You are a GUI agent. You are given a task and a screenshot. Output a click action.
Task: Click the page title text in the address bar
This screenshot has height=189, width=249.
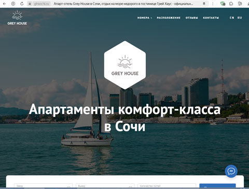[x=123, y=4]
